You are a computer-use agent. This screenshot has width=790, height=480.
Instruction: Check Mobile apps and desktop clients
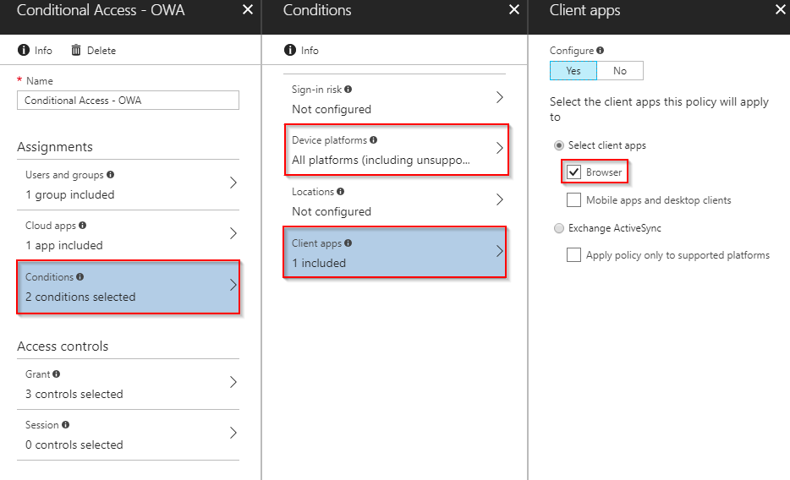(x=573, y=199)
